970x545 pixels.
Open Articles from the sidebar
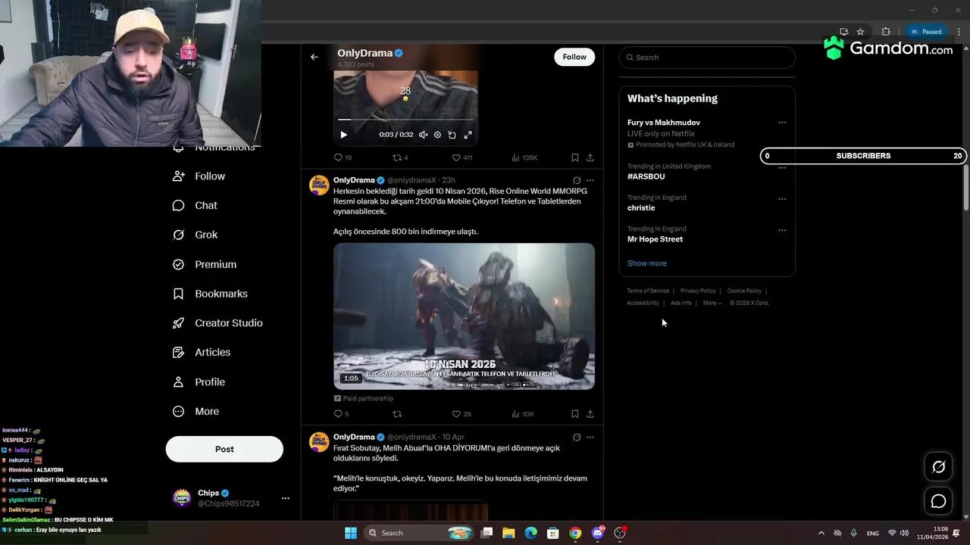(x=202, y=352)
